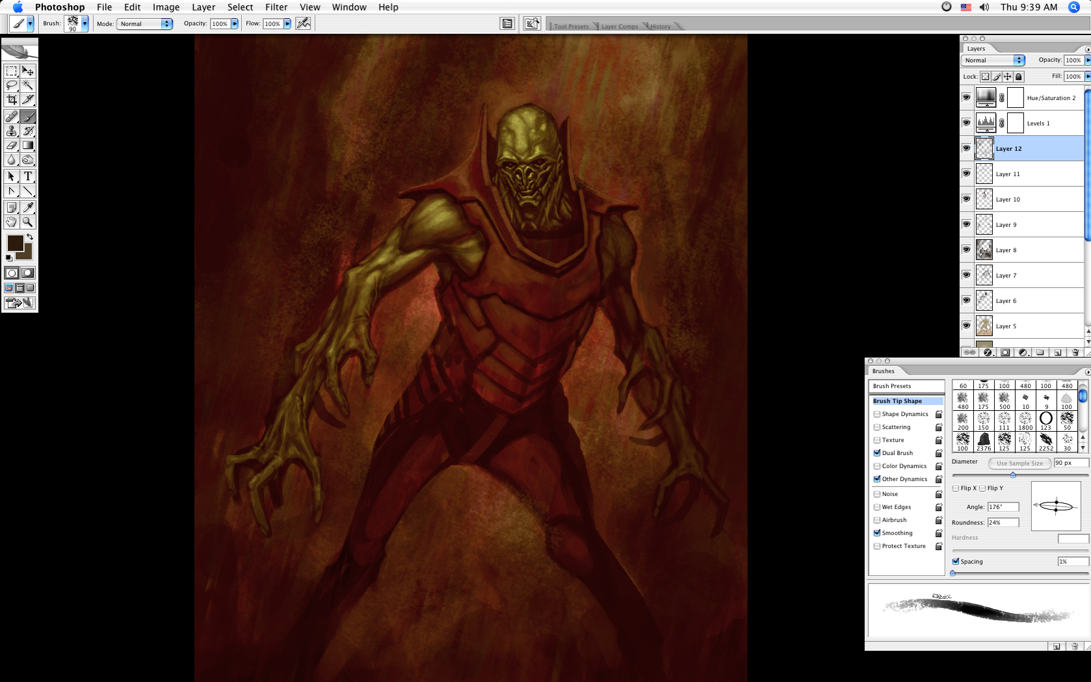The height and width of the screenshot is (682, 1091).
Task: Toggle the Flip X checkbox
Action: tap(956, 488)
